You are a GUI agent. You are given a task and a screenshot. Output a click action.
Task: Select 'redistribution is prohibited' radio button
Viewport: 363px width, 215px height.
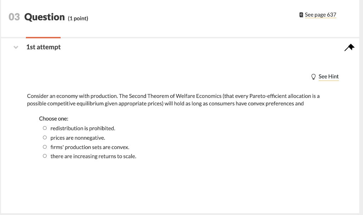coord(45,128)
